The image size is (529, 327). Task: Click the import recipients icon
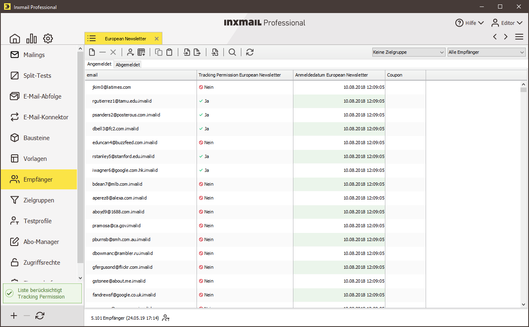coord(187,52)
